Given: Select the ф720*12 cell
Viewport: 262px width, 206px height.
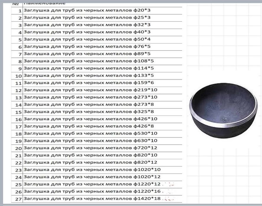Looking at the screenshot, I should coord(102,148).
